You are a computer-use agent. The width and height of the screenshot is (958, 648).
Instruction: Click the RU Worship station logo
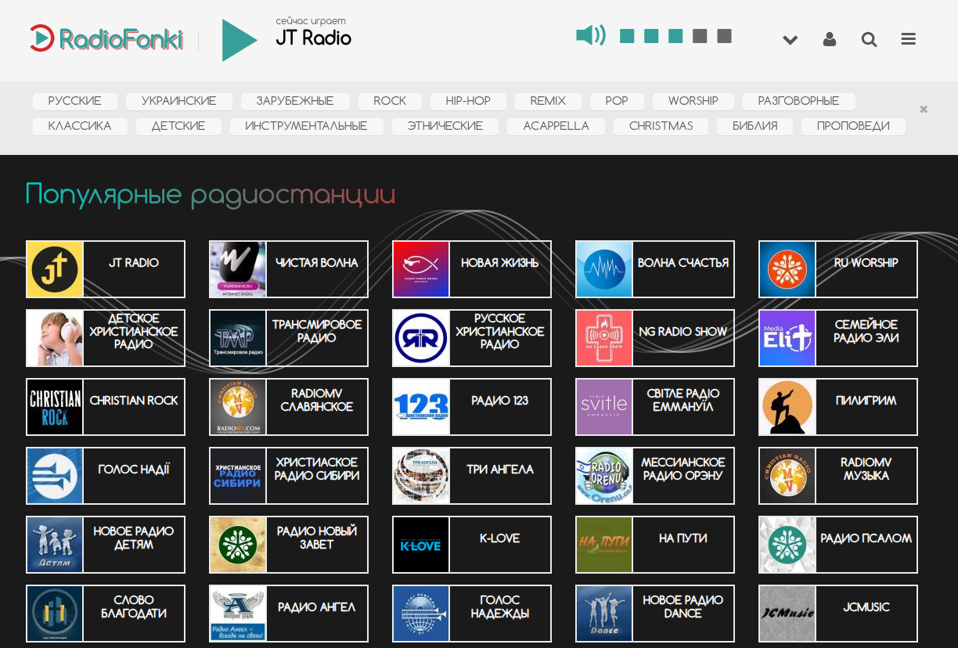tap(787, 269)
